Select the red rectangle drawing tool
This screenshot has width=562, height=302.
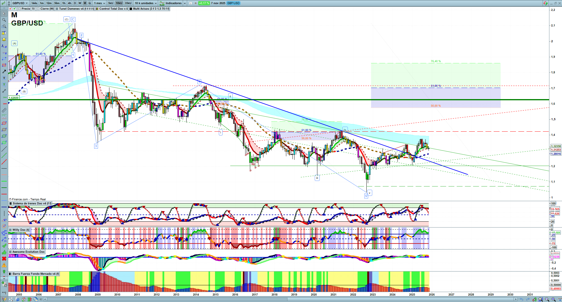[x=4, y=65]
